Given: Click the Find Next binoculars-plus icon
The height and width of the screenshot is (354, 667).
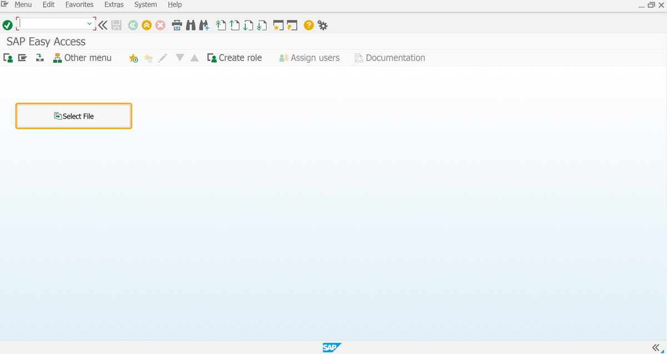Looking at the screenshot, I should (x=204, y=25).
